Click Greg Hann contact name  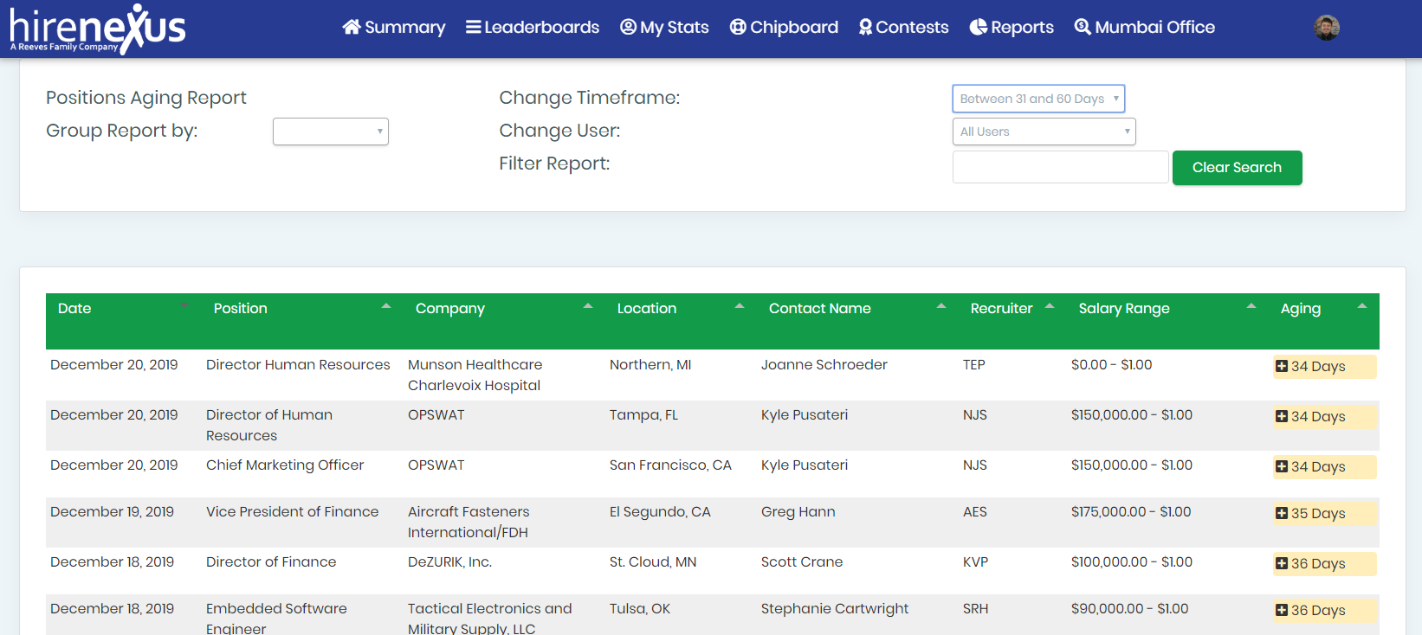pos(798,512)
